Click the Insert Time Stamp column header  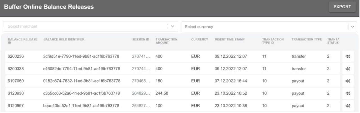tap(230, 39)
